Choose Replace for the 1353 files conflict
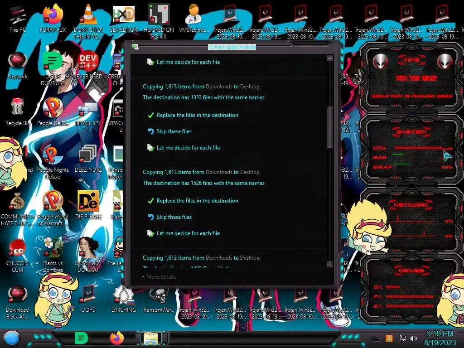The image size is (464, 348). (193, 115)
